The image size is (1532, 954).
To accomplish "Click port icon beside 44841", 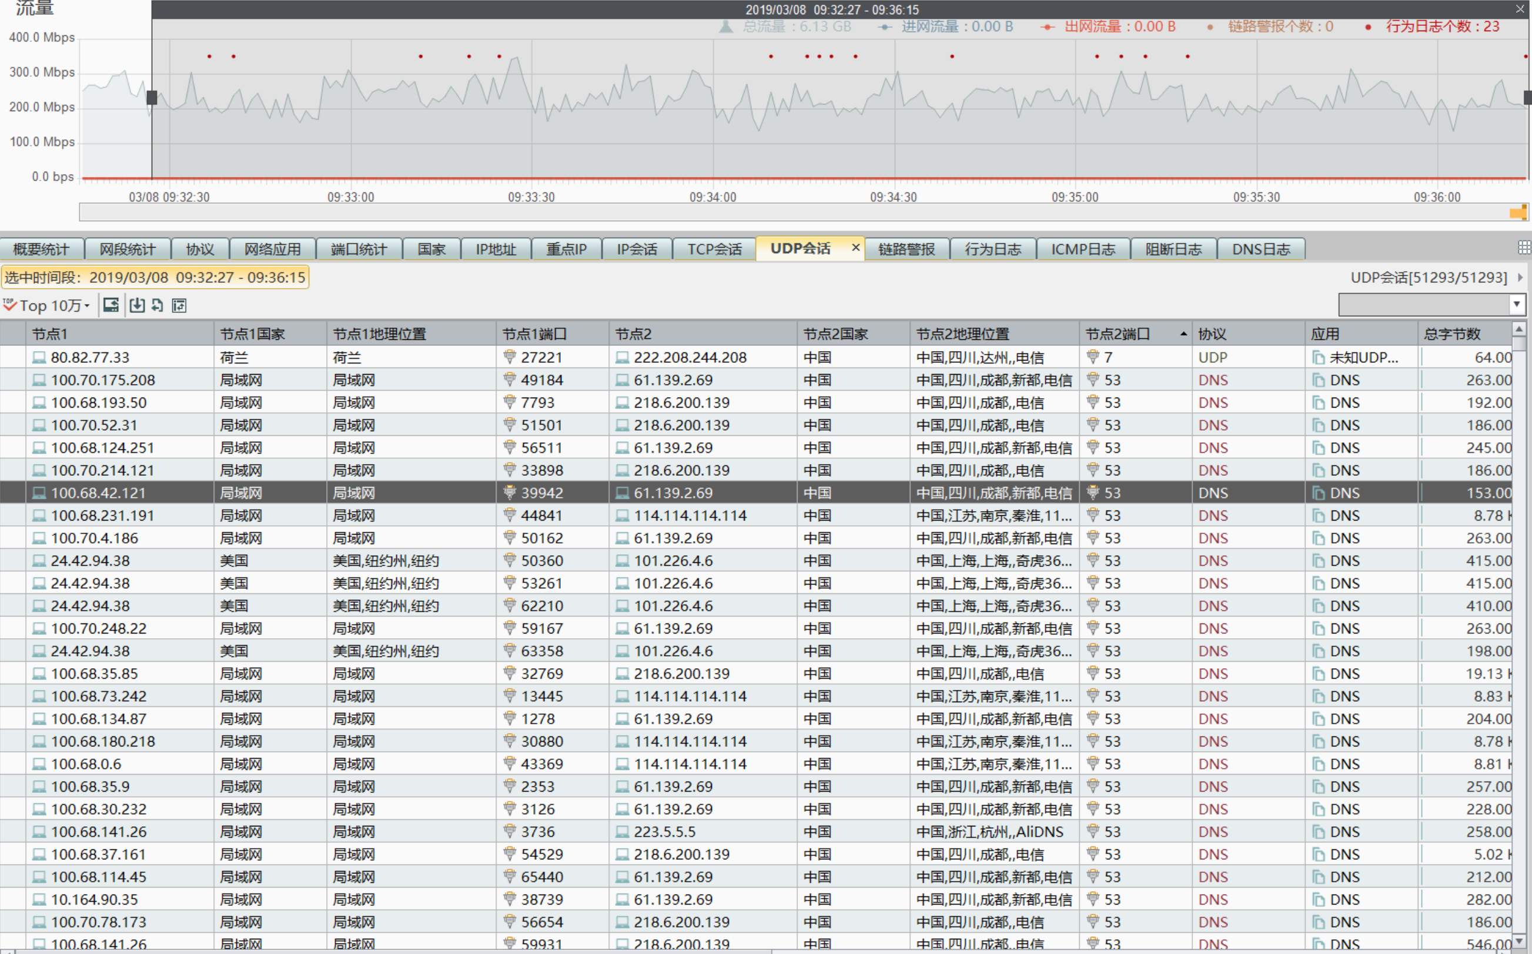I will (x=510, y=515).
